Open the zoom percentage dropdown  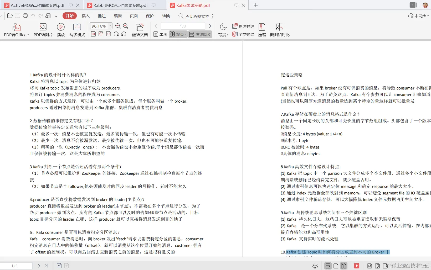tap(110, 26)
